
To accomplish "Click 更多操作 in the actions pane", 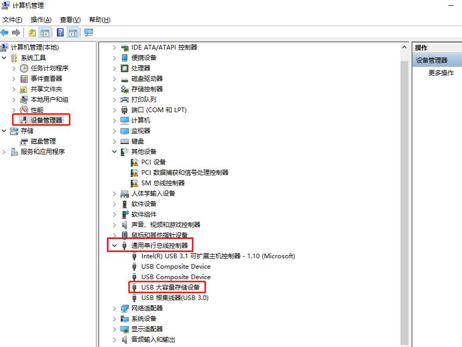I will coord(441,73).
